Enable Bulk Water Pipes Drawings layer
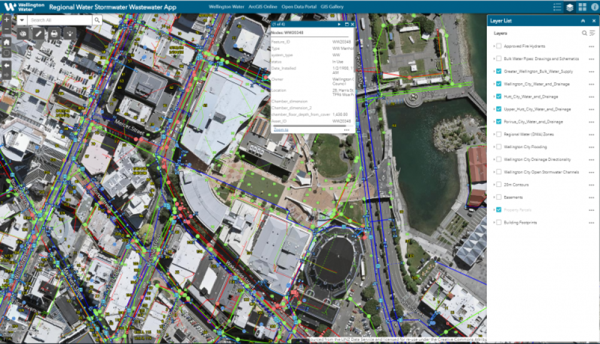The image size is (600, 344). pos(499,59)
